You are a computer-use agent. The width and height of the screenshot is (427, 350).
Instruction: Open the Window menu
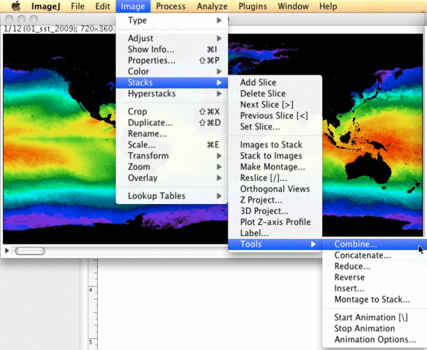tap(293, 6)
